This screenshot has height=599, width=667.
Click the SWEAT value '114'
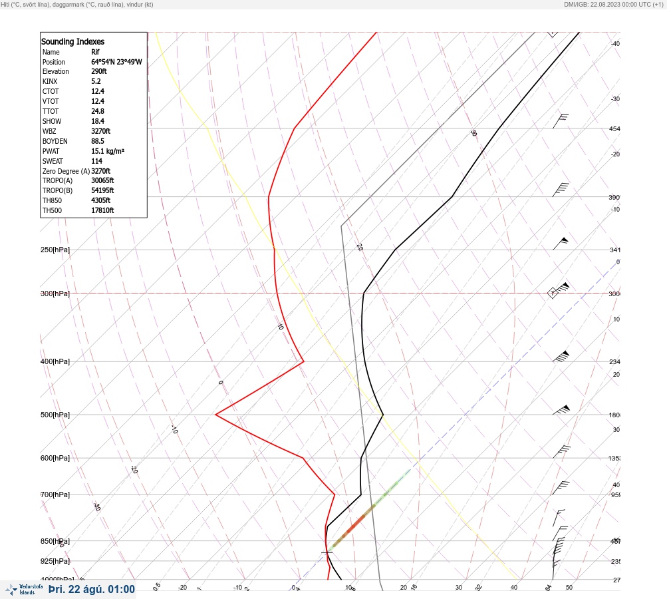(96, 161)
